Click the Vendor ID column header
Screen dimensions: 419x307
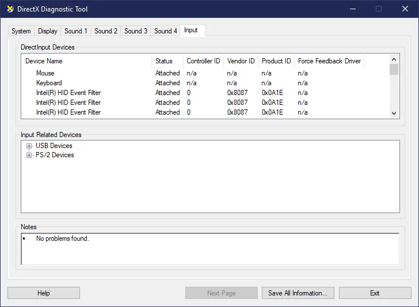pos(241,61)
